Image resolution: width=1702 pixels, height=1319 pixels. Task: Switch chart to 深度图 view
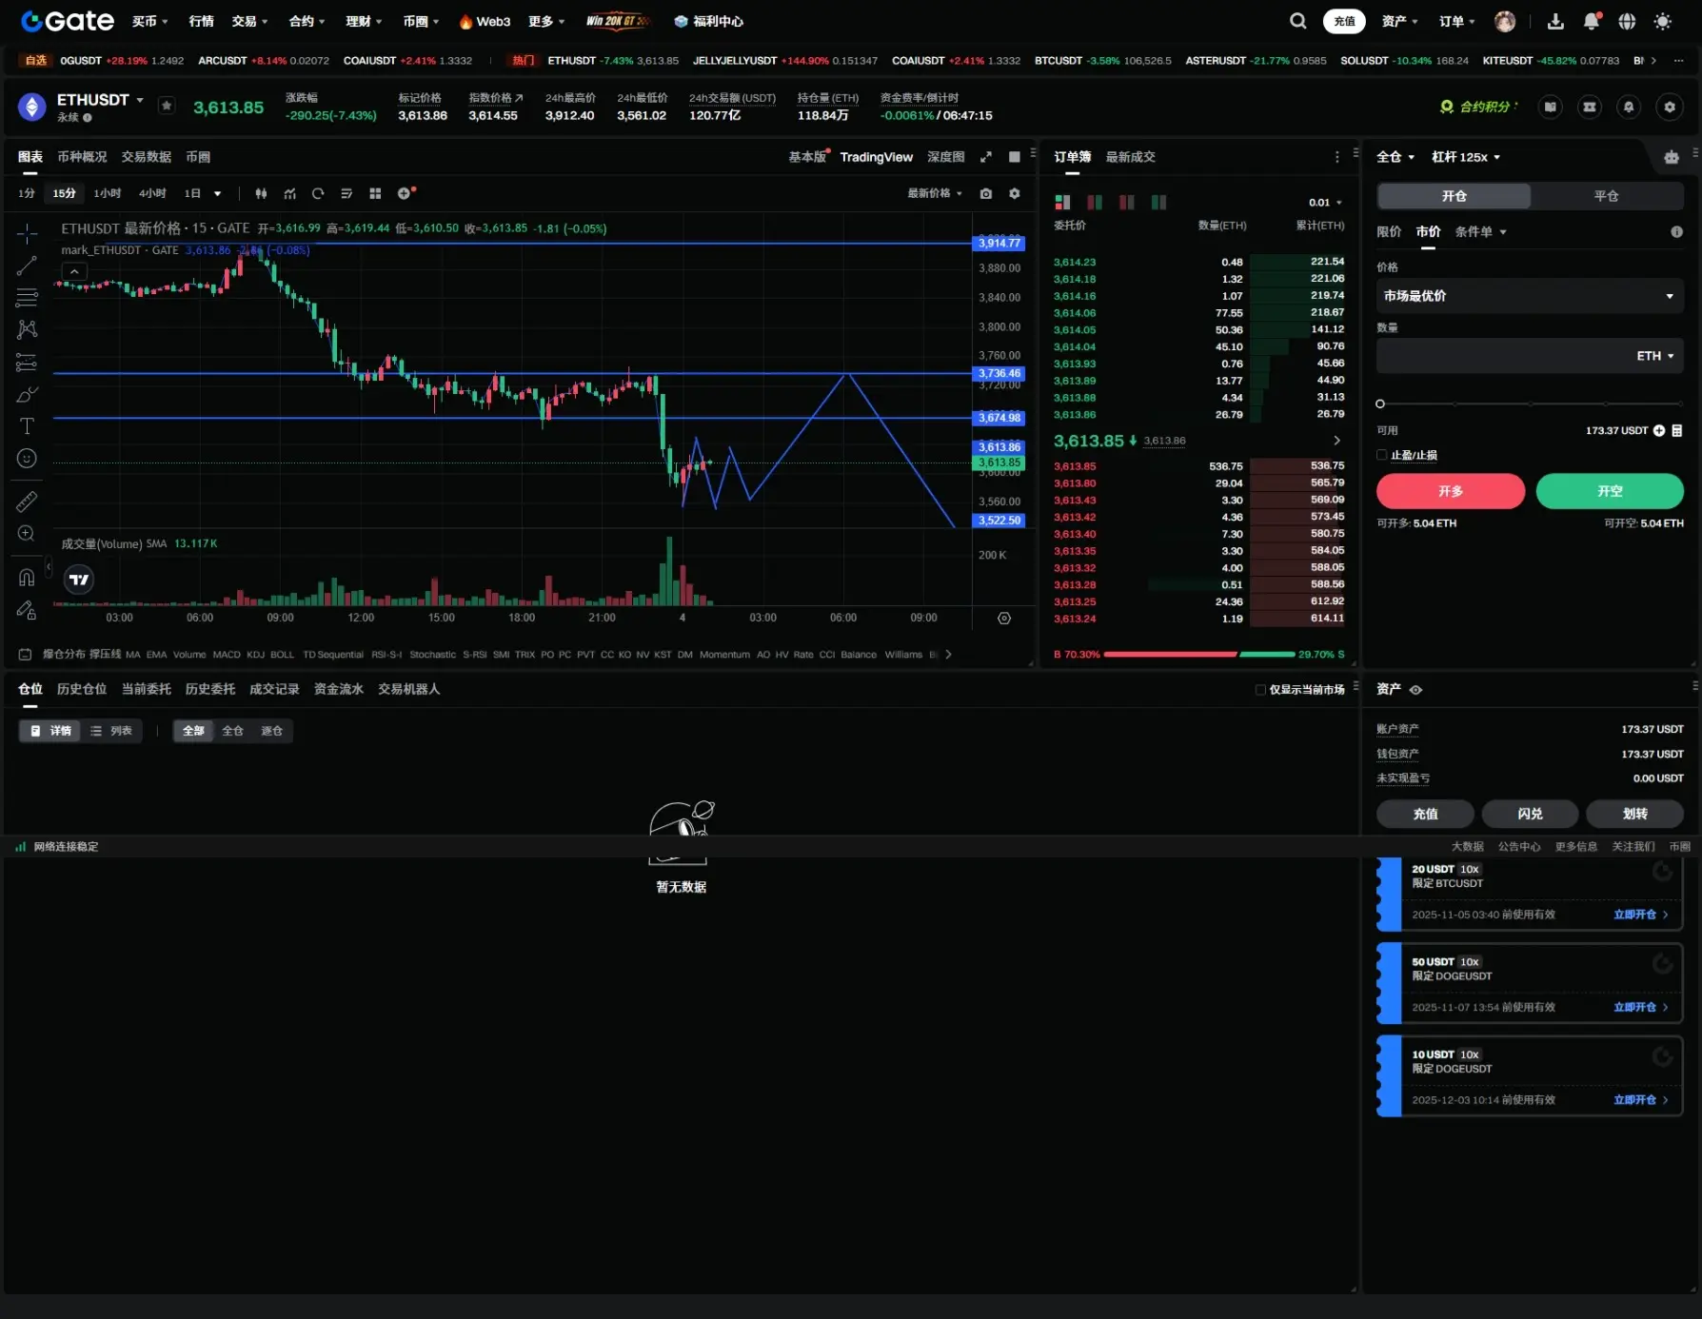pyautogui.click(x=945, y=157)
